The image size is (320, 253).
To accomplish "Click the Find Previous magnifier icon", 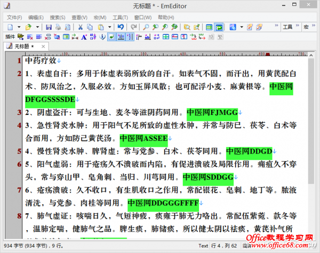I will tap(165, 27).
